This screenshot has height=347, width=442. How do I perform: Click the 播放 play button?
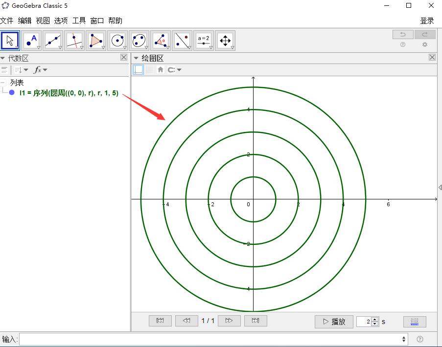[x=334, y=322]
